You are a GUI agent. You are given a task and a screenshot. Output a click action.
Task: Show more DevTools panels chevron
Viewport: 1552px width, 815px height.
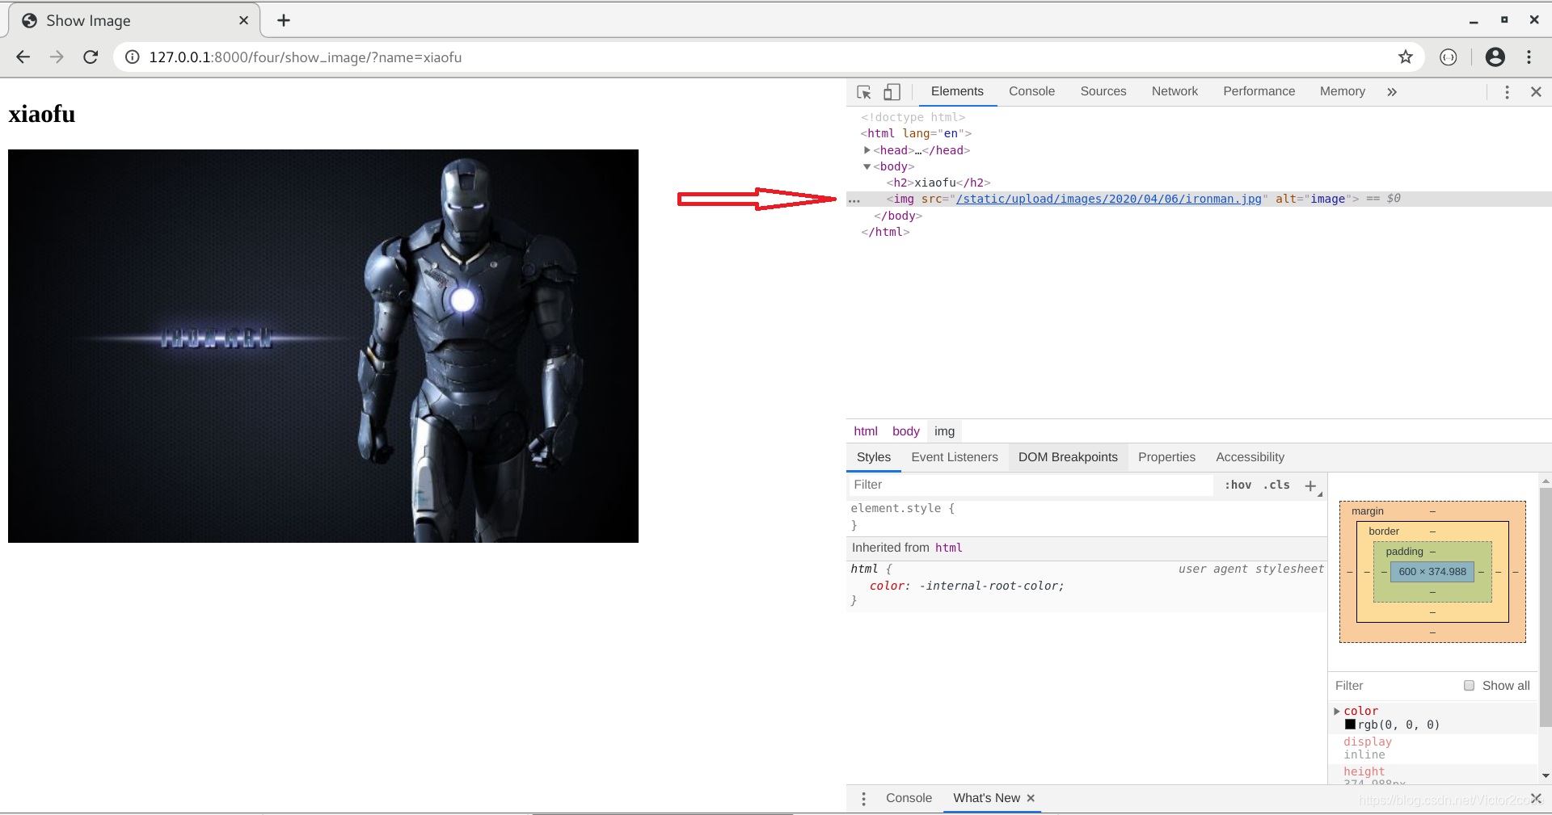pos(1392,92)
